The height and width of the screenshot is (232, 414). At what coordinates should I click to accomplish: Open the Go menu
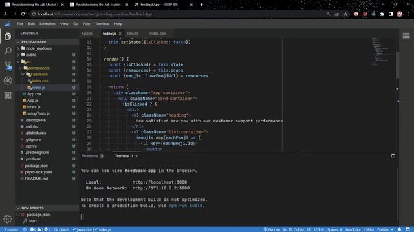click(76, 24)
